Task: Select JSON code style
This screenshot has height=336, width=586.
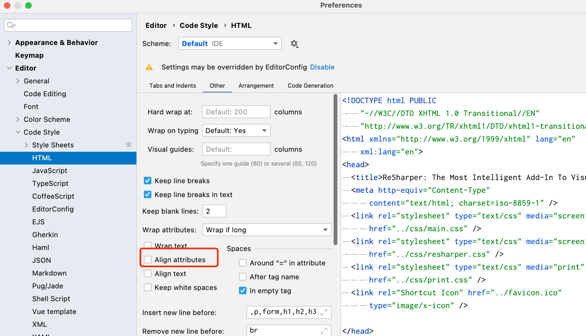Action: click(x=42, y=260)
